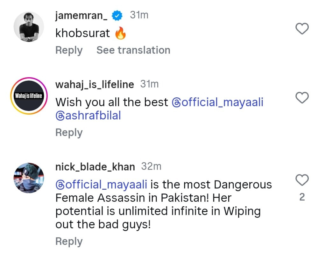Like wahaj_is_lifeline's comment heart icon

click(x=302, y=98)
